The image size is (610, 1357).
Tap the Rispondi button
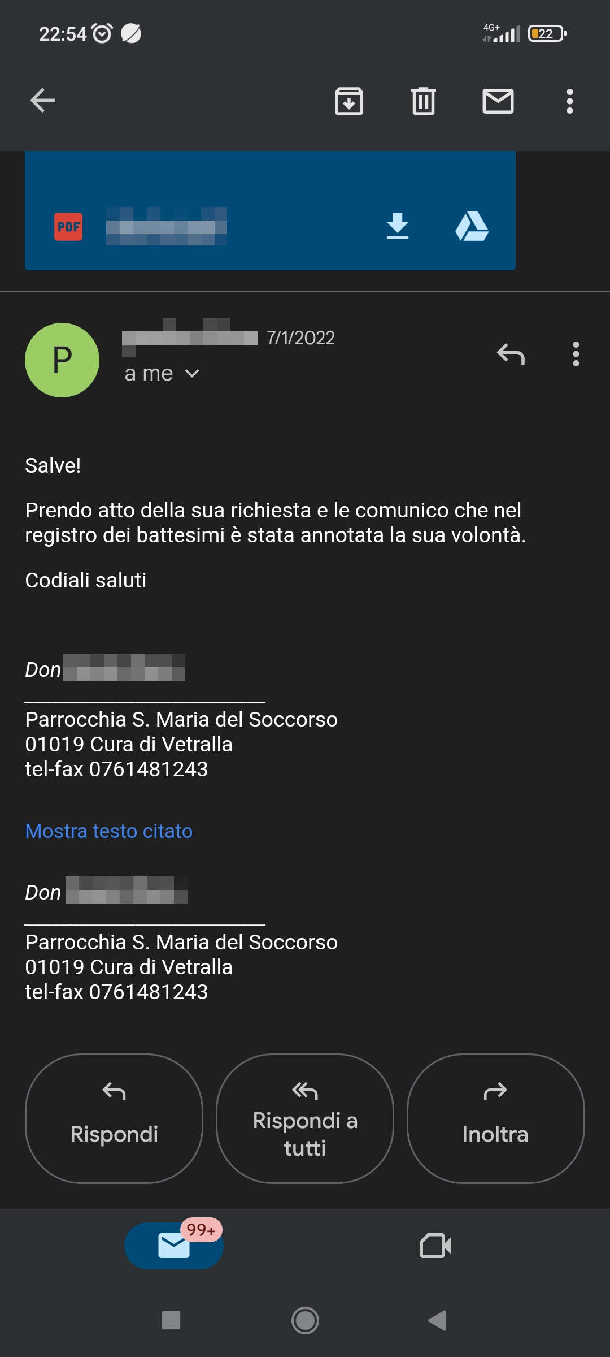pos(114,1118)
